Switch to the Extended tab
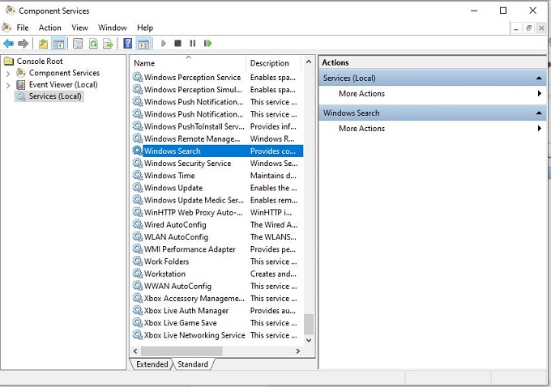Image resolution: width=551 pixels, height=387 pixels. point(152,364)
